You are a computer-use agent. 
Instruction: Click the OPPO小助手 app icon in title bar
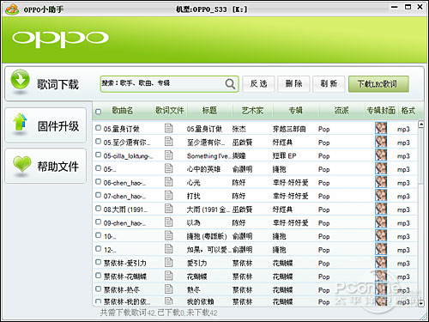[12, 9]
